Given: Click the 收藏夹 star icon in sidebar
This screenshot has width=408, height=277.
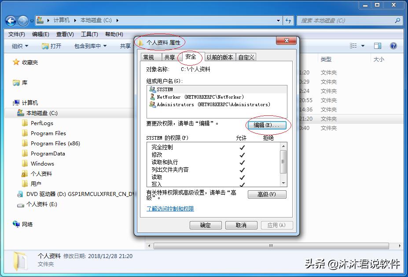Looking at the screenshot, I should (x=15, y=62).
